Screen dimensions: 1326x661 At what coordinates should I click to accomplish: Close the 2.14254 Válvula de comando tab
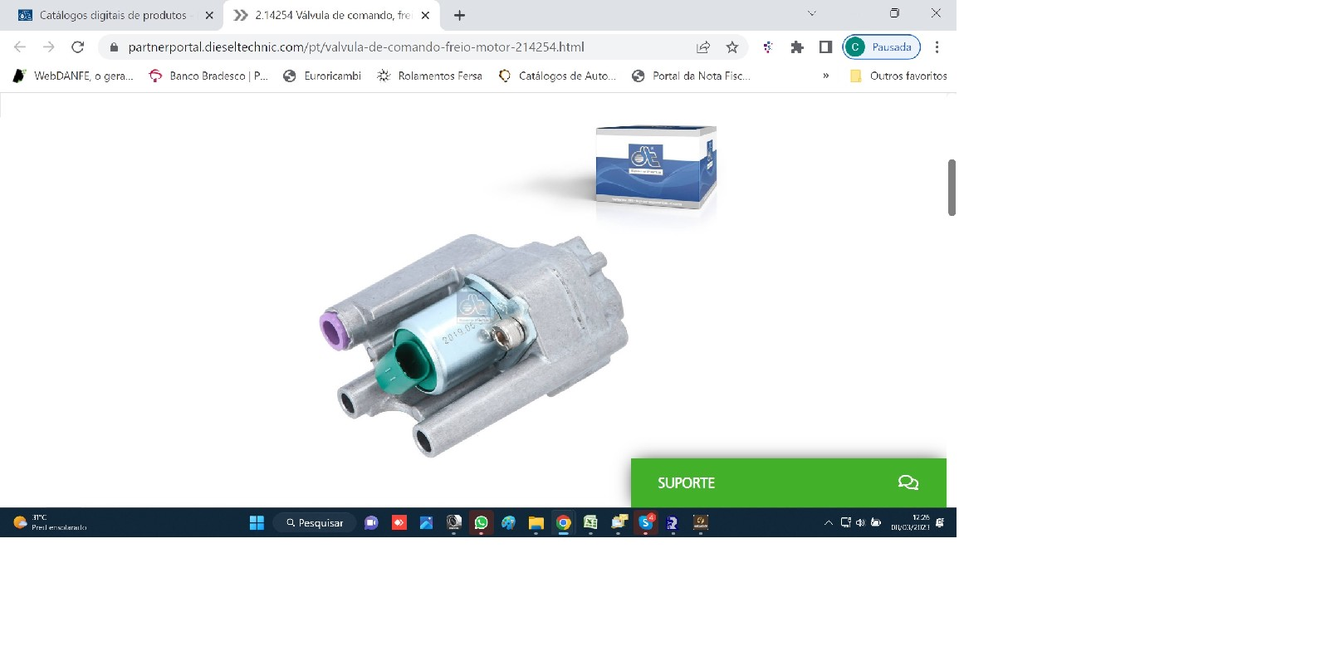(425, 15)
